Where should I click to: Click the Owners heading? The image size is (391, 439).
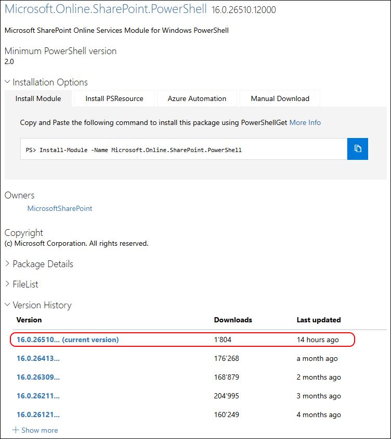click(20, 195)
